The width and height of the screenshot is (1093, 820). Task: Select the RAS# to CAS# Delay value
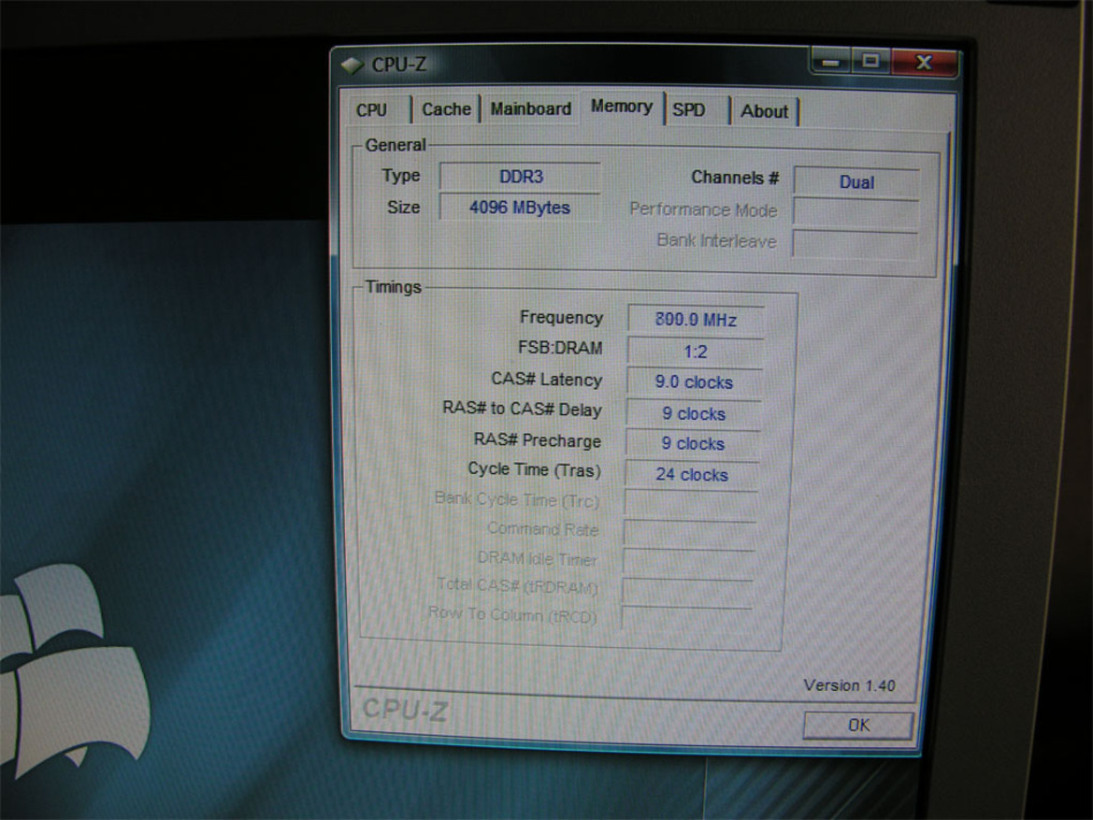coord(693,413)
